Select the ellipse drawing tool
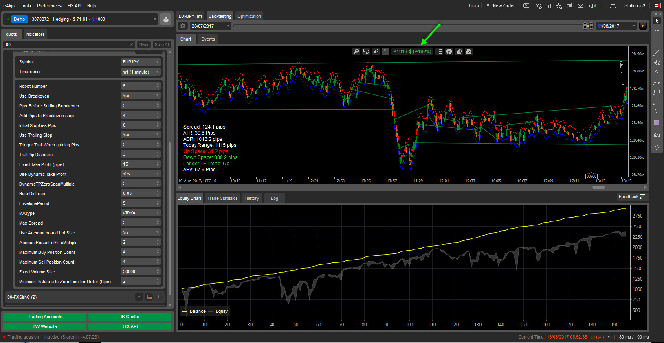 pyautogui.click(x=657, y=101)
